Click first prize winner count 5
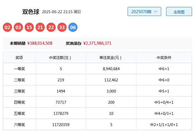The width and height of the screenshot is (195, 133). [x=61, y=69]
